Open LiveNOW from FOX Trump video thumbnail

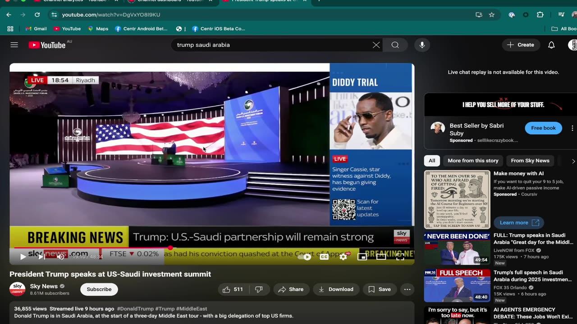457,248
